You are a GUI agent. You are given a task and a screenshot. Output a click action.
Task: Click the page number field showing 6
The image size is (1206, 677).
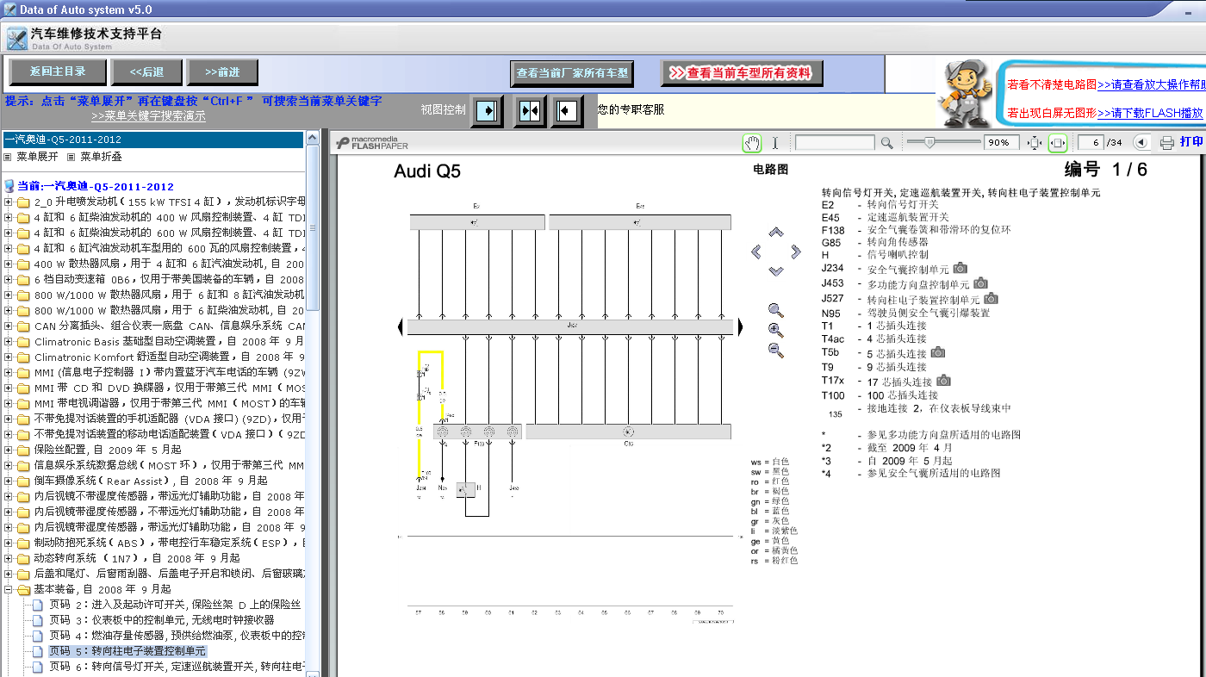(x=1091, y=143)
